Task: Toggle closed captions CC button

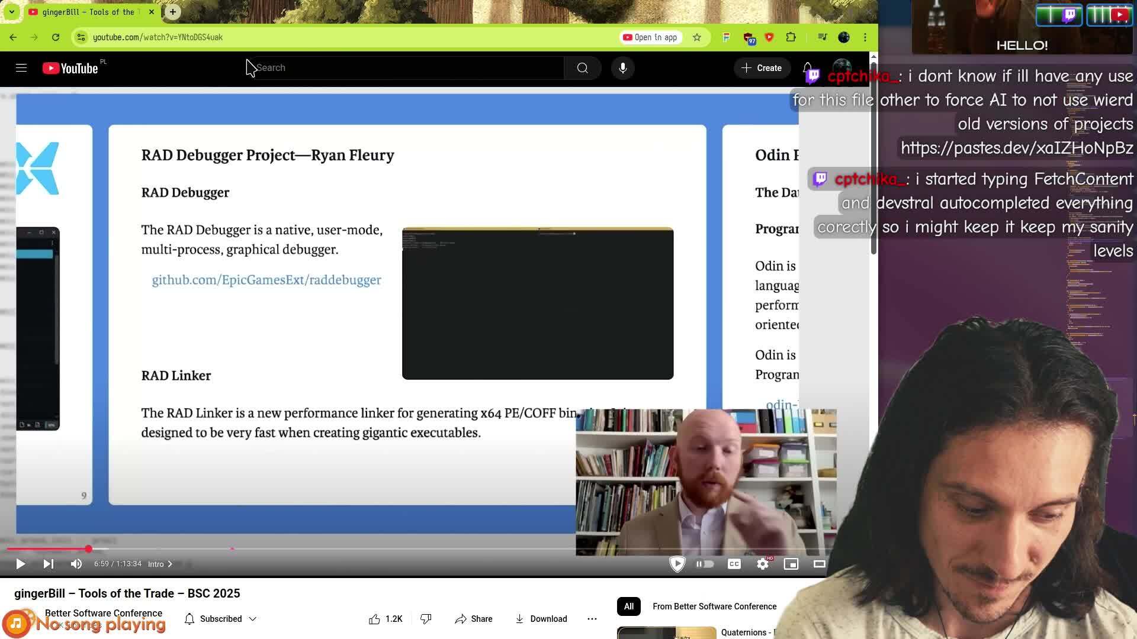Action: [x=734, y=564]
